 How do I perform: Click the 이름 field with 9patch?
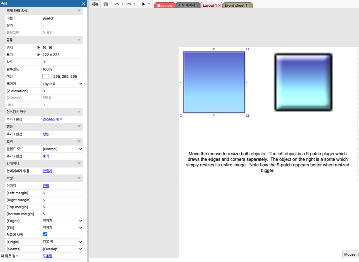(x=62, y=18)
